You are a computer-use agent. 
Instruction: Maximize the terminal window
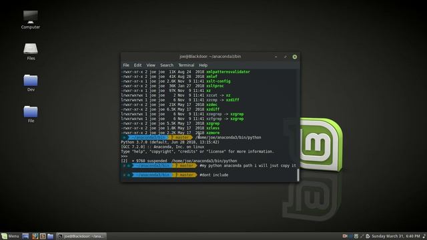[286, 57]
